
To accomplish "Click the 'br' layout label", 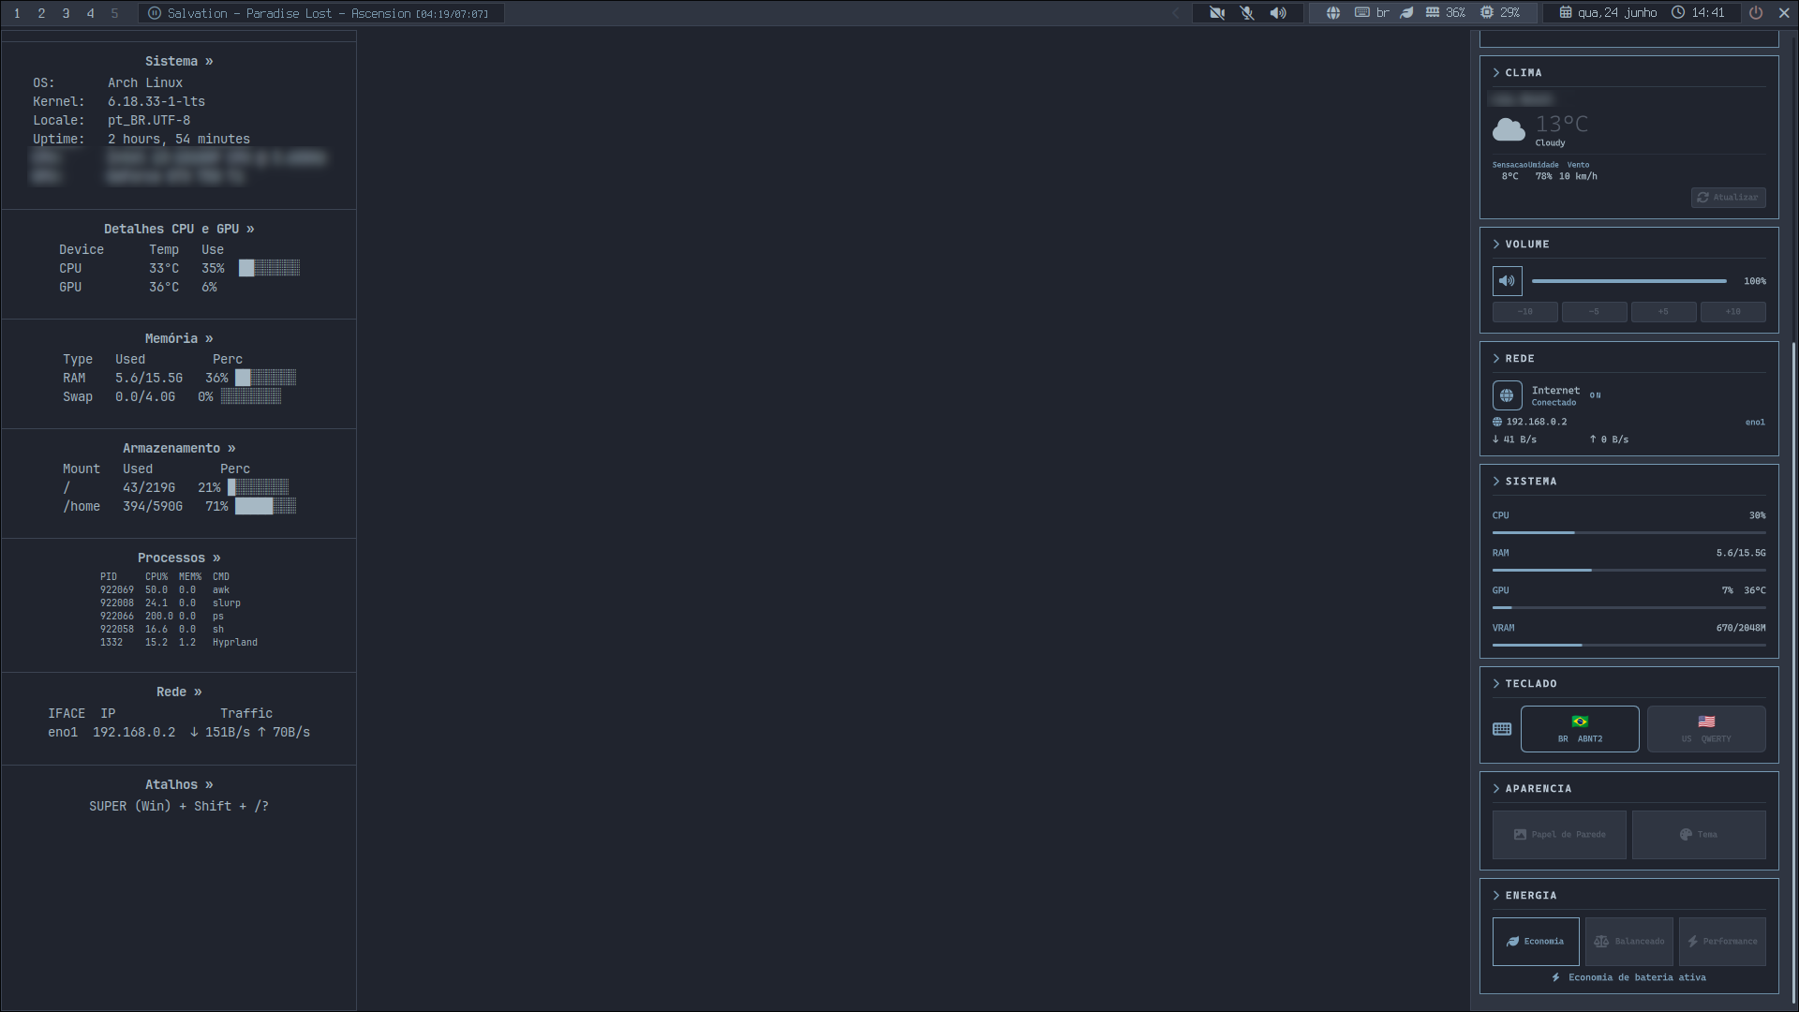I will click(x=1383, y=13).
